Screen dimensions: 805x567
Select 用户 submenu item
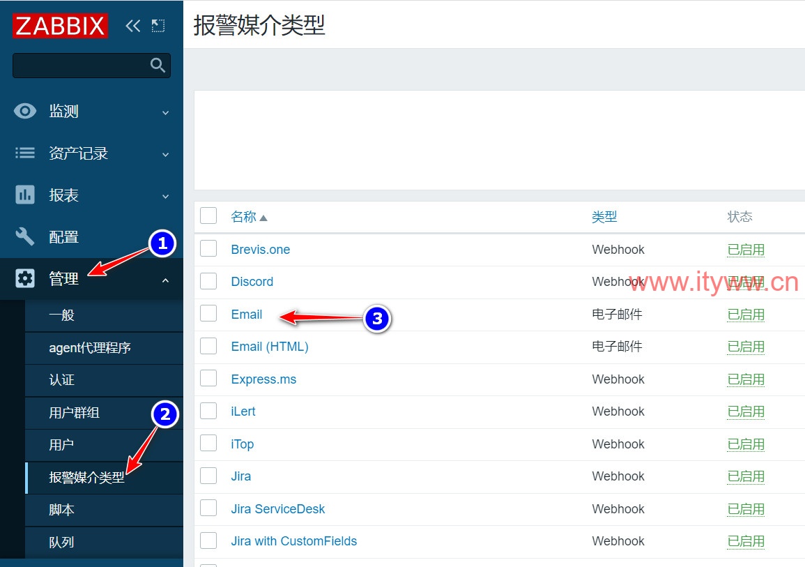[105, 445]
